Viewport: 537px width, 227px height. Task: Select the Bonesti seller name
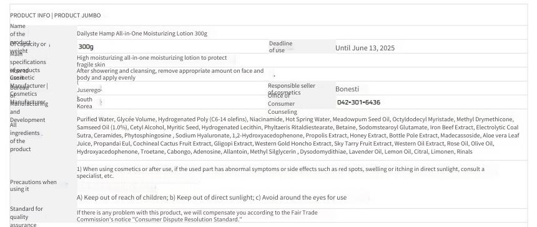[347, 89]
